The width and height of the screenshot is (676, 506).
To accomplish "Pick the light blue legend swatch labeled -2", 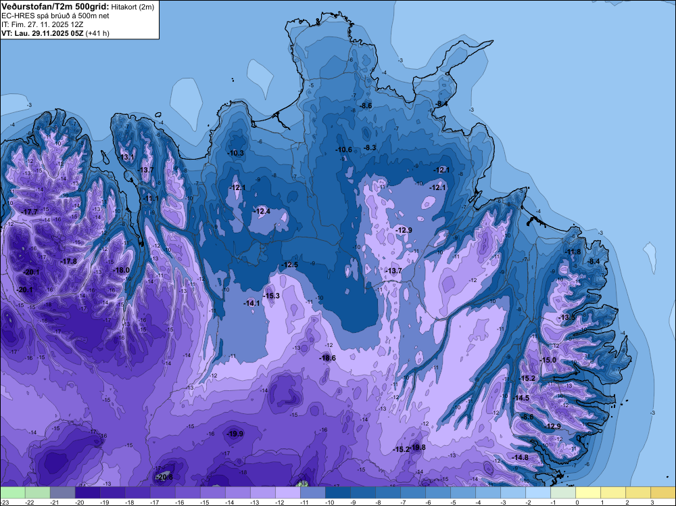I will coord(537,492).
